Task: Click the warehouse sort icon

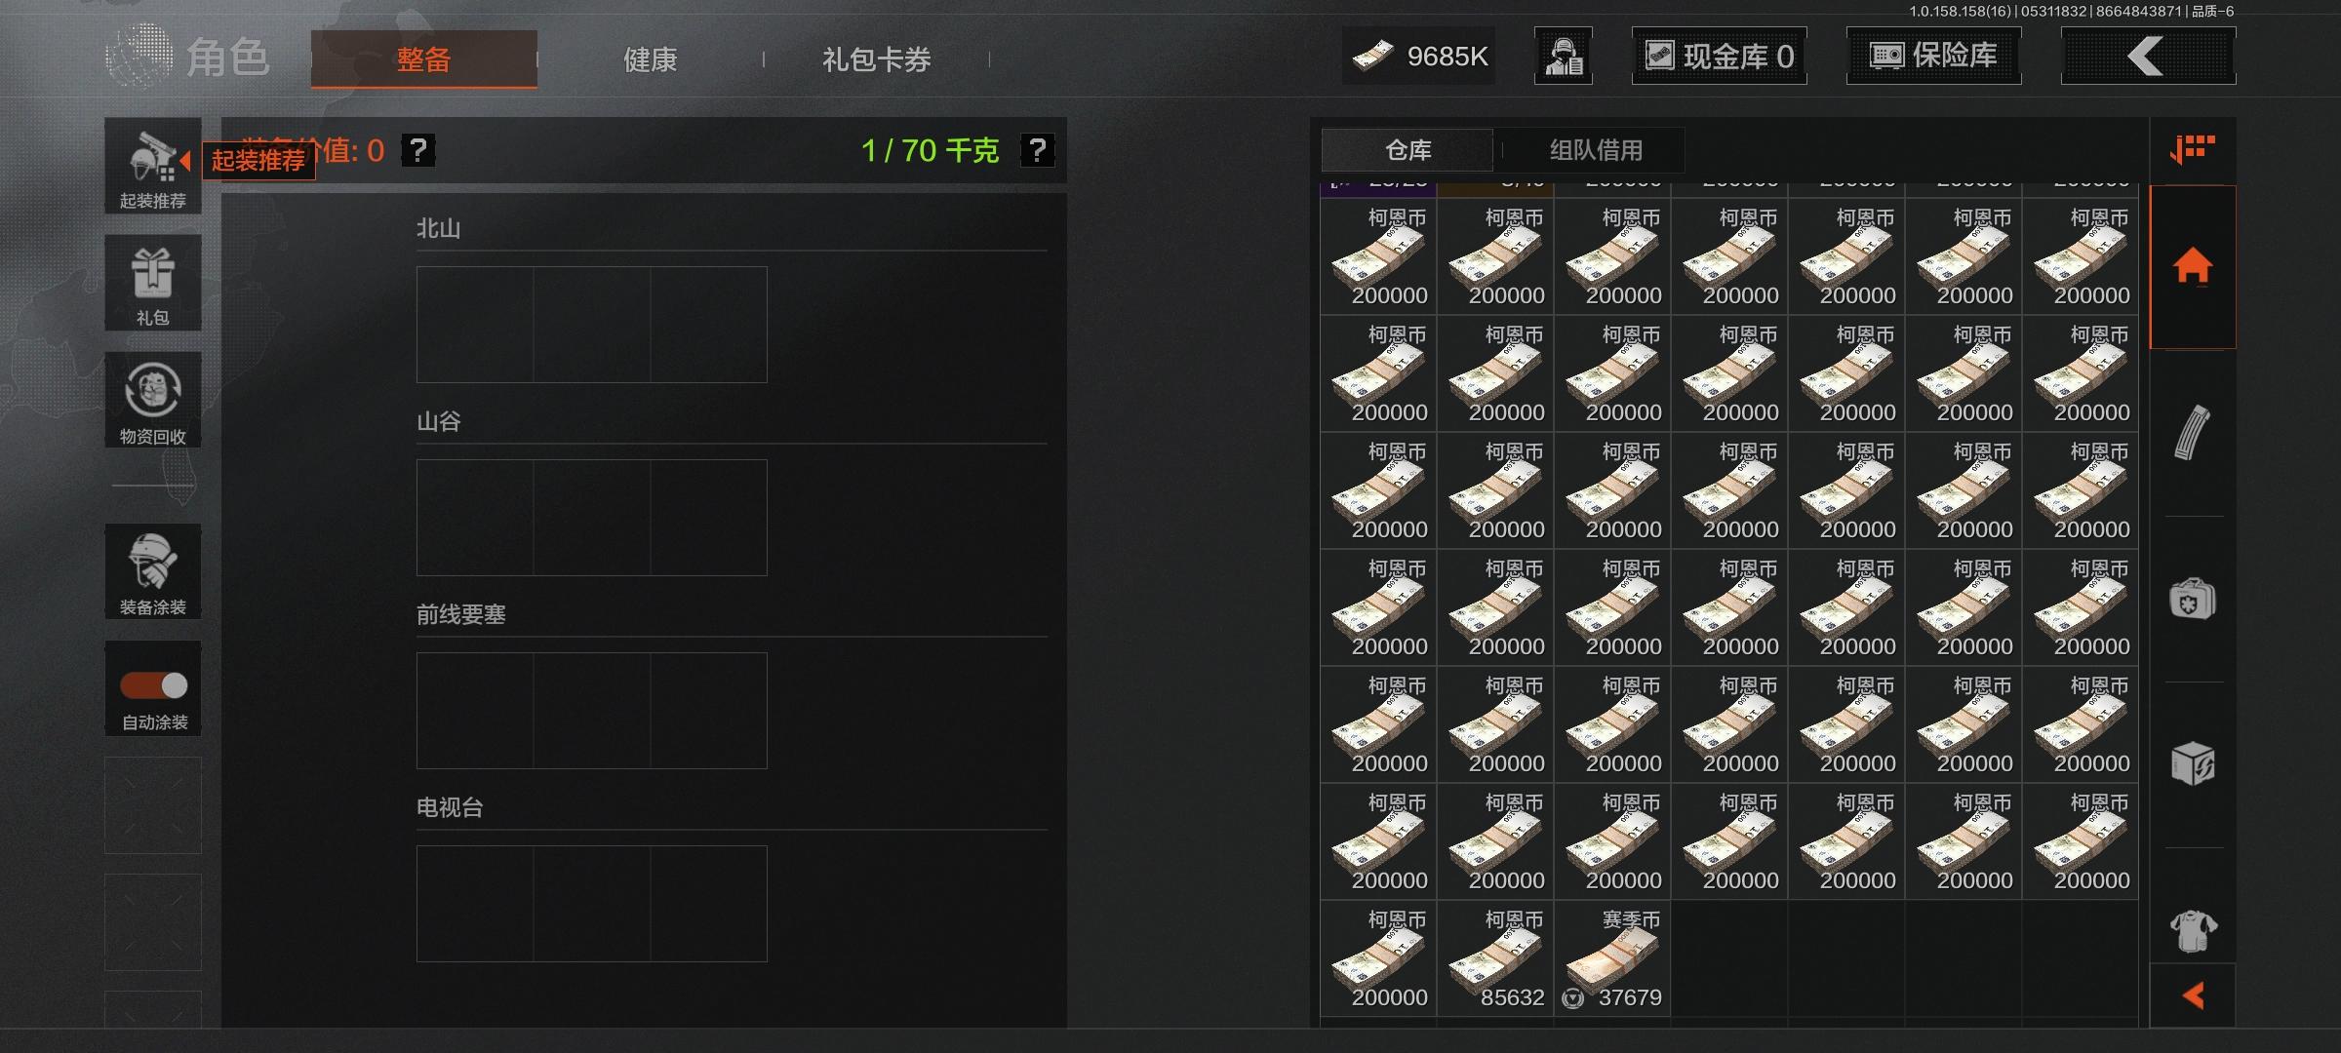Action: (x=2193, y=150)
